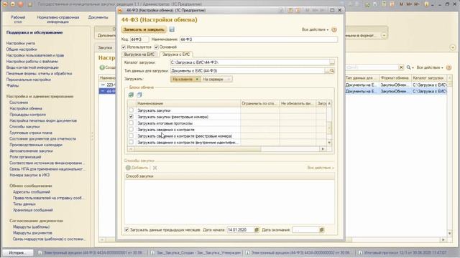460x258 pixels.
Task: Uncheck Загружать закупки (реестровые номера) checkbox
Action: (x=131, y=117)
